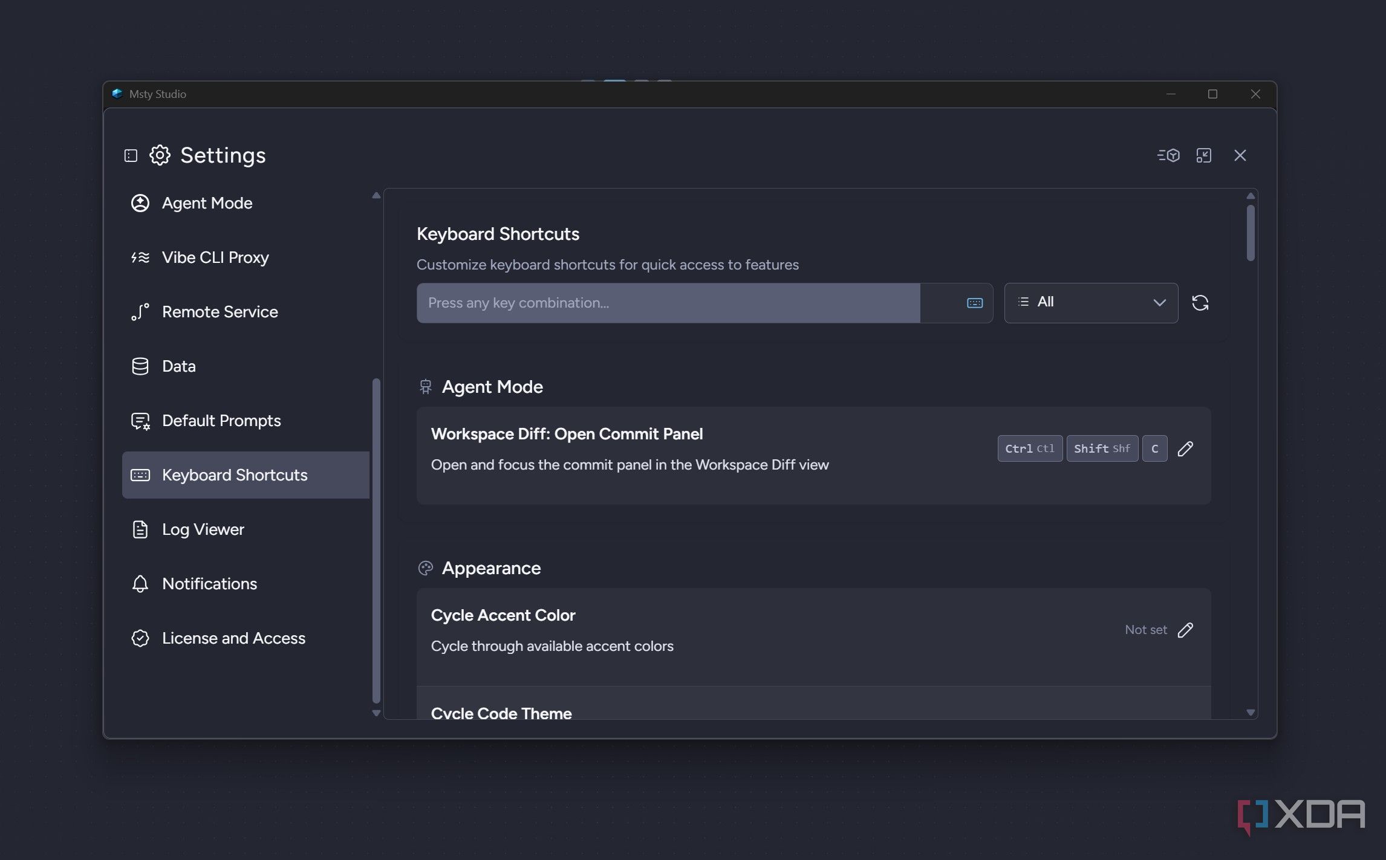Click the Ctrl key badge
This screenshot has height=860, width=1386.
[x=1030, y=448]
